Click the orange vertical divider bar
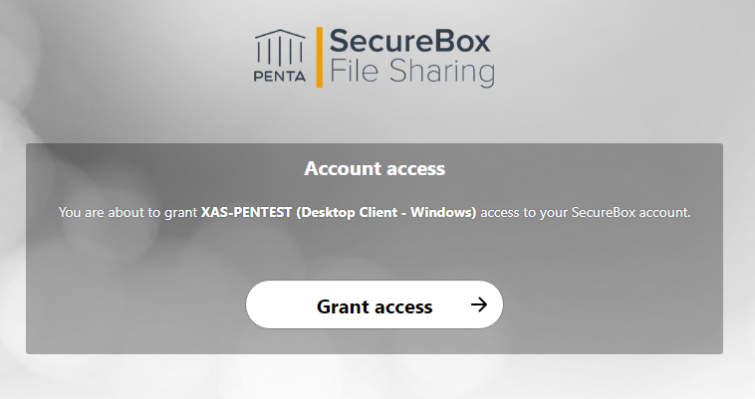Screen dimensions: 755x399 click(320, 57)
